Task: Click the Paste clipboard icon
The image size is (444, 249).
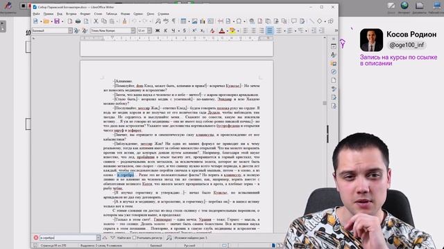Action: [112, 21]
